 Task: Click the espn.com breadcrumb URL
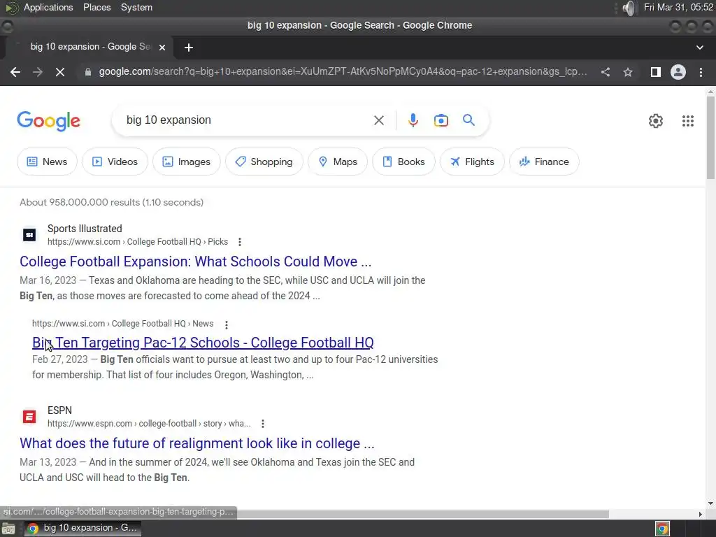pos(149,424)
